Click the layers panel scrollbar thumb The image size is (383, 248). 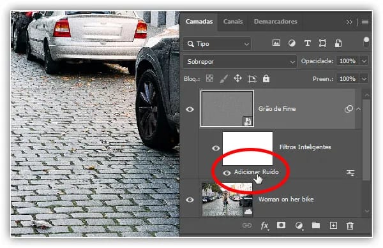366,140
